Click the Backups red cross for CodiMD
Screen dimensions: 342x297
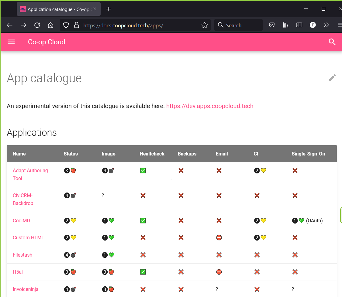(181, 220)
